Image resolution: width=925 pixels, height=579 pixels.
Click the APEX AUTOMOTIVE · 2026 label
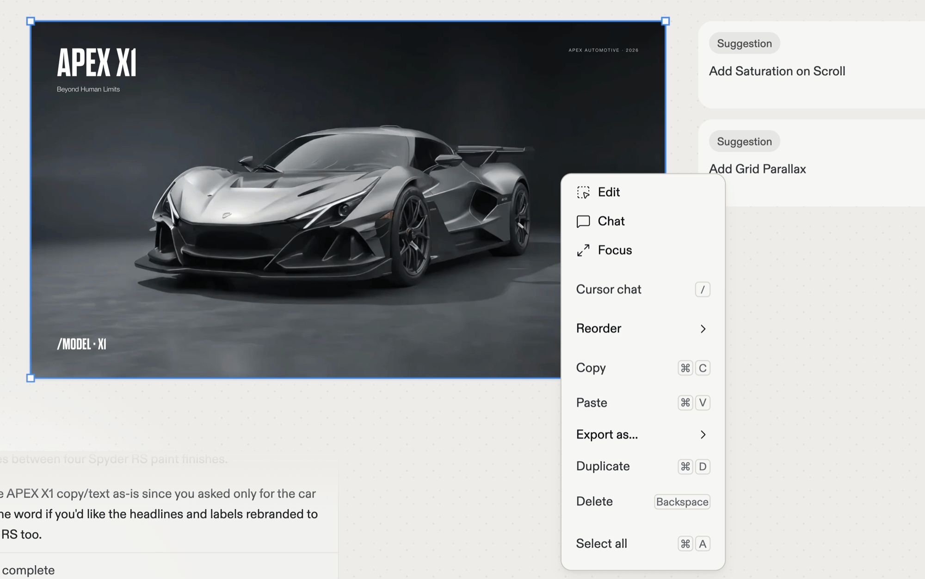pyautogui.click(x=604, y=50)
